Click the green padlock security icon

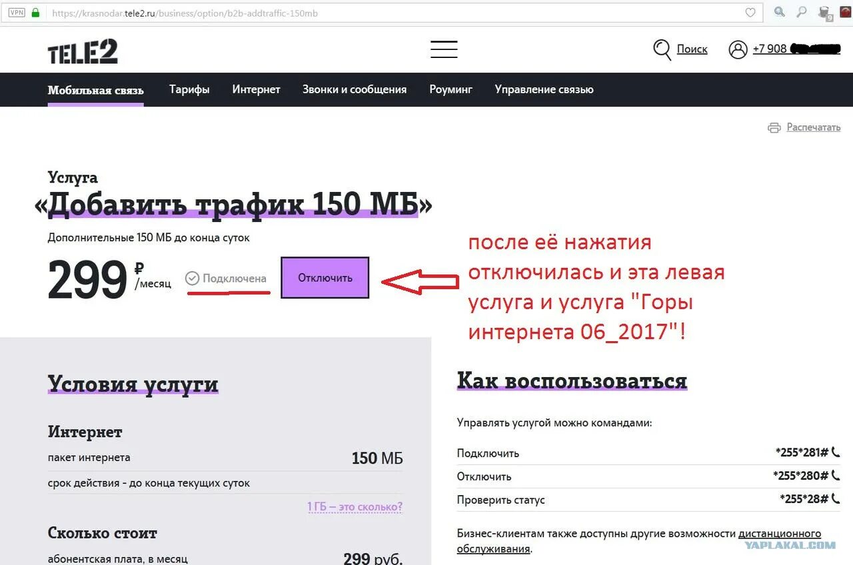[x=35, y=12]
